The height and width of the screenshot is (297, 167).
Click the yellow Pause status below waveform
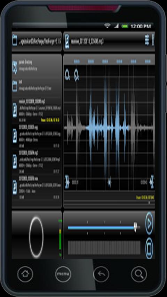tap(145, 198)
